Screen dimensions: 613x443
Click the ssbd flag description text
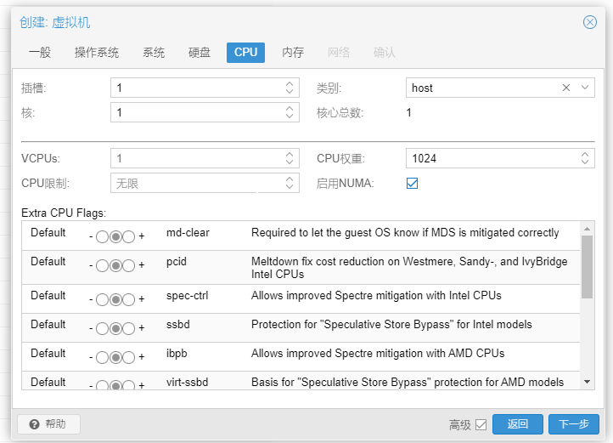pos(391,324)
